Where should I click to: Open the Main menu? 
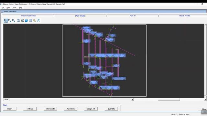pos(9,8)
